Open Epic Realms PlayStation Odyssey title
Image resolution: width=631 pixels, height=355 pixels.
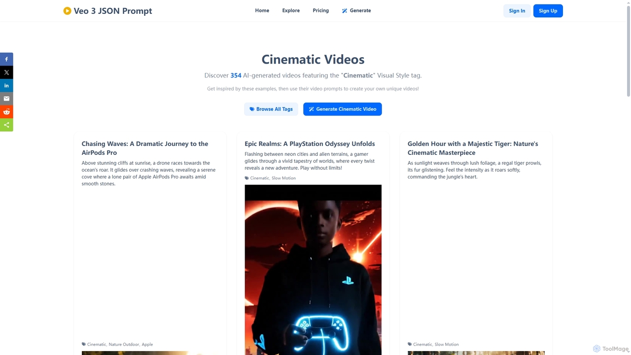pos(310,143)
